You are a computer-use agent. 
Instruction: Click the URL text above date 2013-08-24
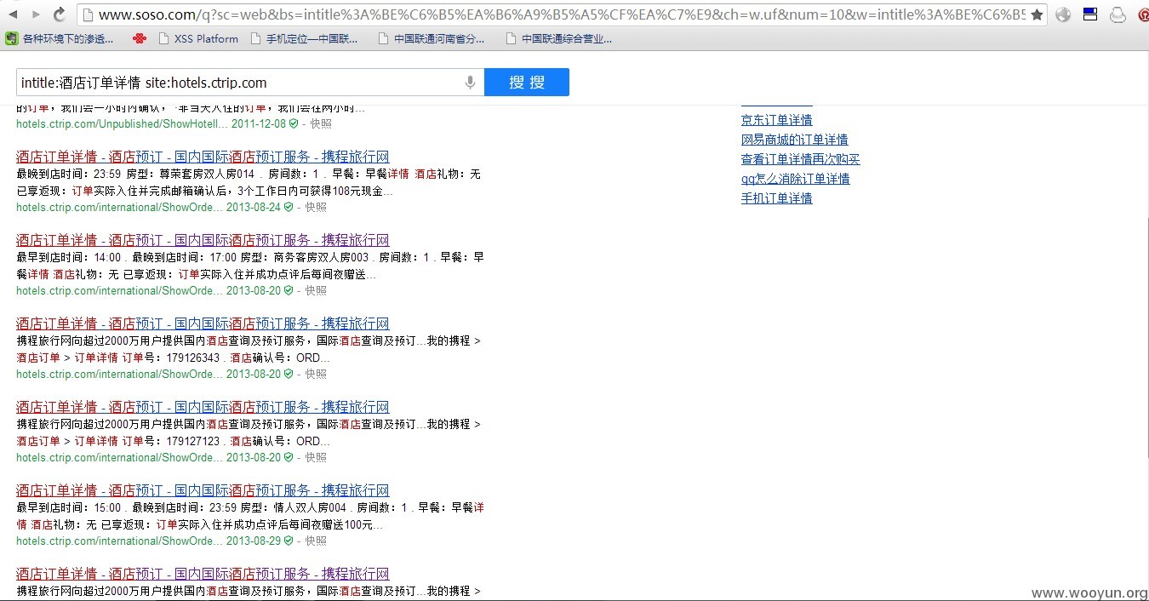[x=119, y=207]
